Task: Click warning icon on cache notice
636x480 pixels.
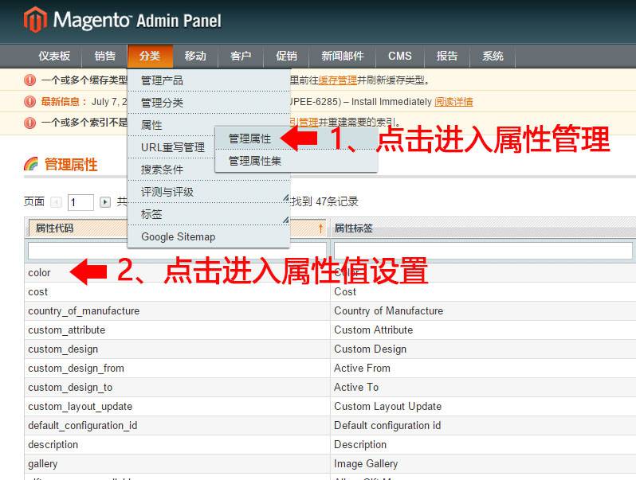Action: [x=30, y=80]
